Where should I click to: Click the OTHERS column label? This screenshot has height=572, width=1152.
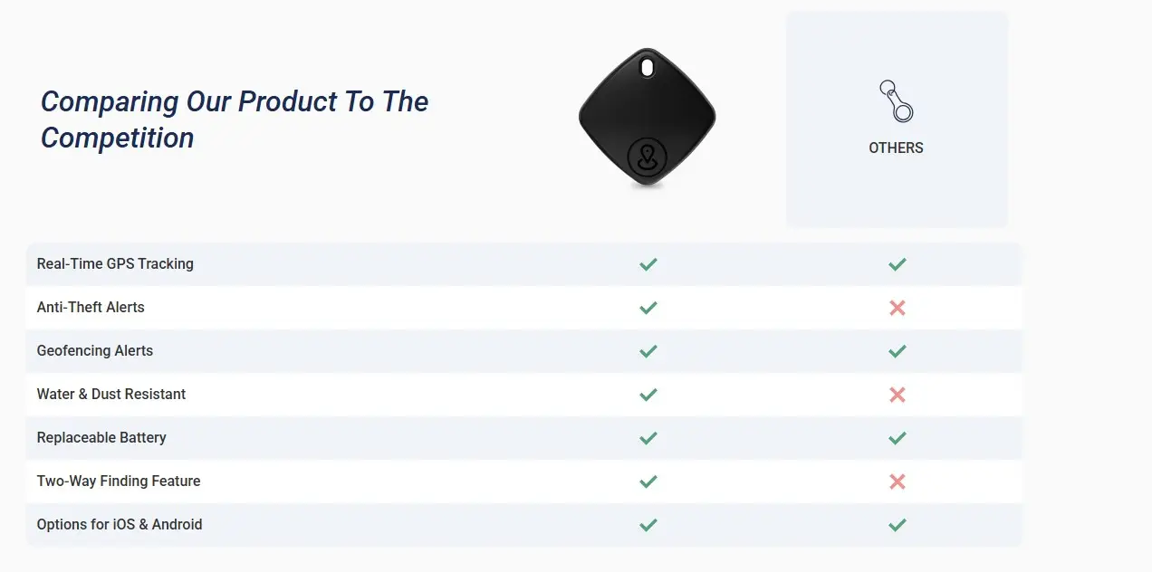point(896,148)
